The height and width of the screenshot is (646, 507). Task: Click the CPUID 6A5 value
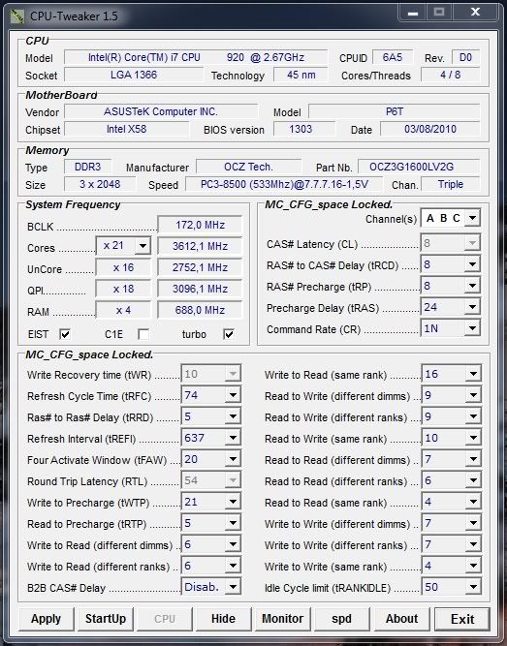click(x=393, y=57)
